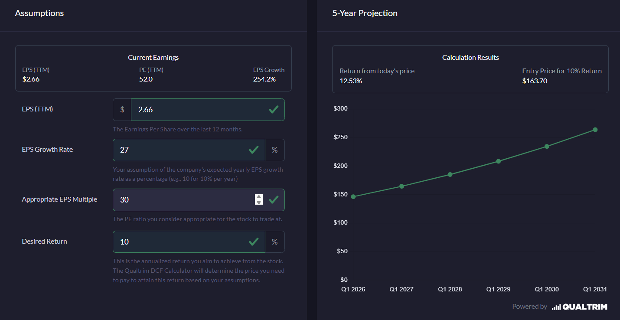Select the Q1 2031 data point on the chart
The image size is (620, 320).
[595, 130]
